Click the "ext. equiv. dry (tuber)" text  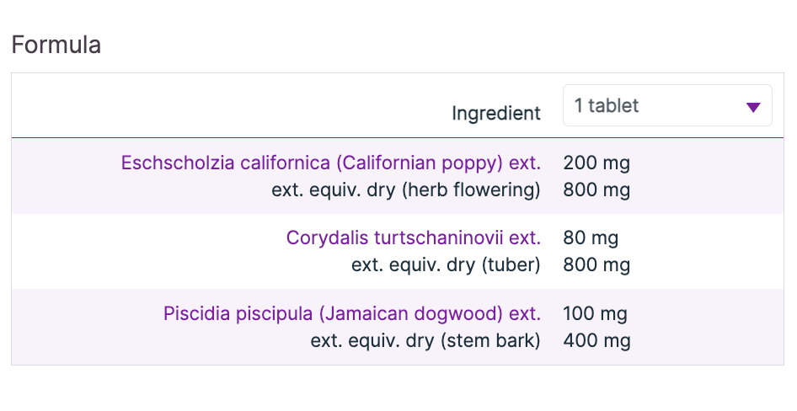click(446, 265)
